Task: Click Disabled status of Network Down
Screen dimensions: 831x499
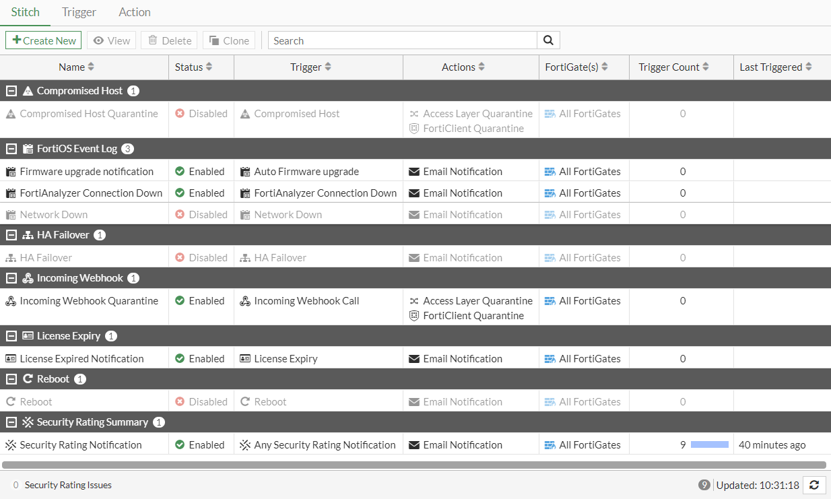Action: pyautogui.click(x=201, y=215)
